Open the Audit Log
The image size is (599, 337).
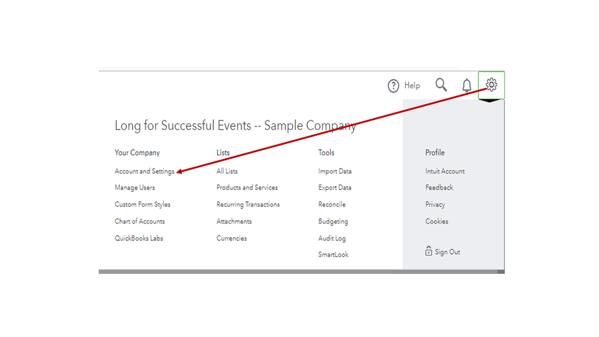point(332,238)
